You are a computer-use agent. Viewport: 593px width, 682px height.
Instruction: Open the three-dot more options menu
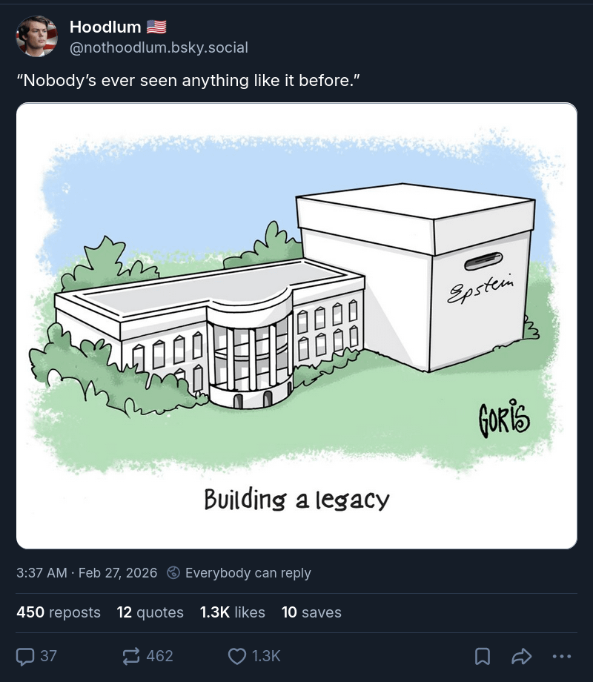click(562, 656)
